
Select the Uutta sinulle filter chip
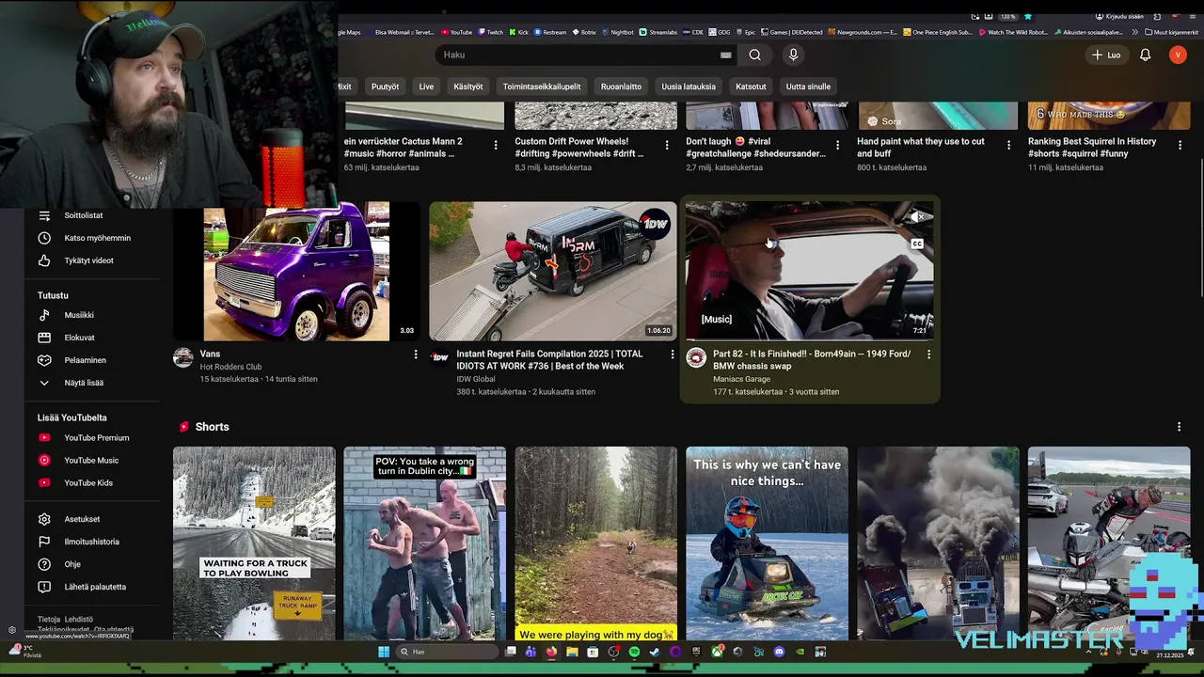pos(808,87)
